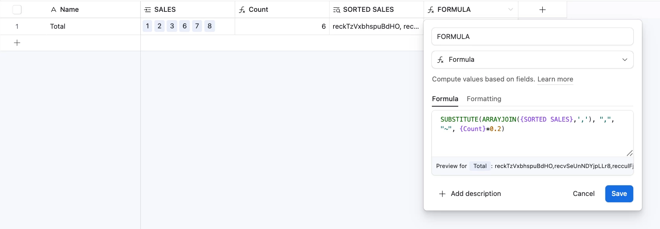This screenshot has width=660, height=229.
Task: Click the SALES linked-record field icon
Action: point(148,10)
